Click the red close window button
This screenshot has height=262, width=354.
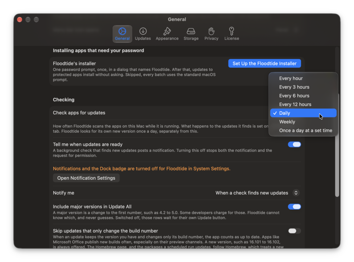(x=20, y=20)
